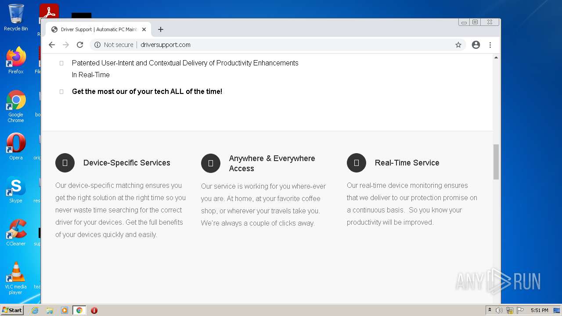This screenshot has width=562, height=316.
Task: Open CCleaner desktop shortcut
Action: click(16, 233)
